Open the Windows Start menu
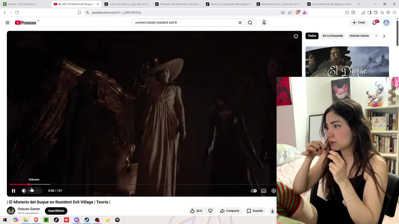Screen dimensions: 399x224 pos(5,220)
